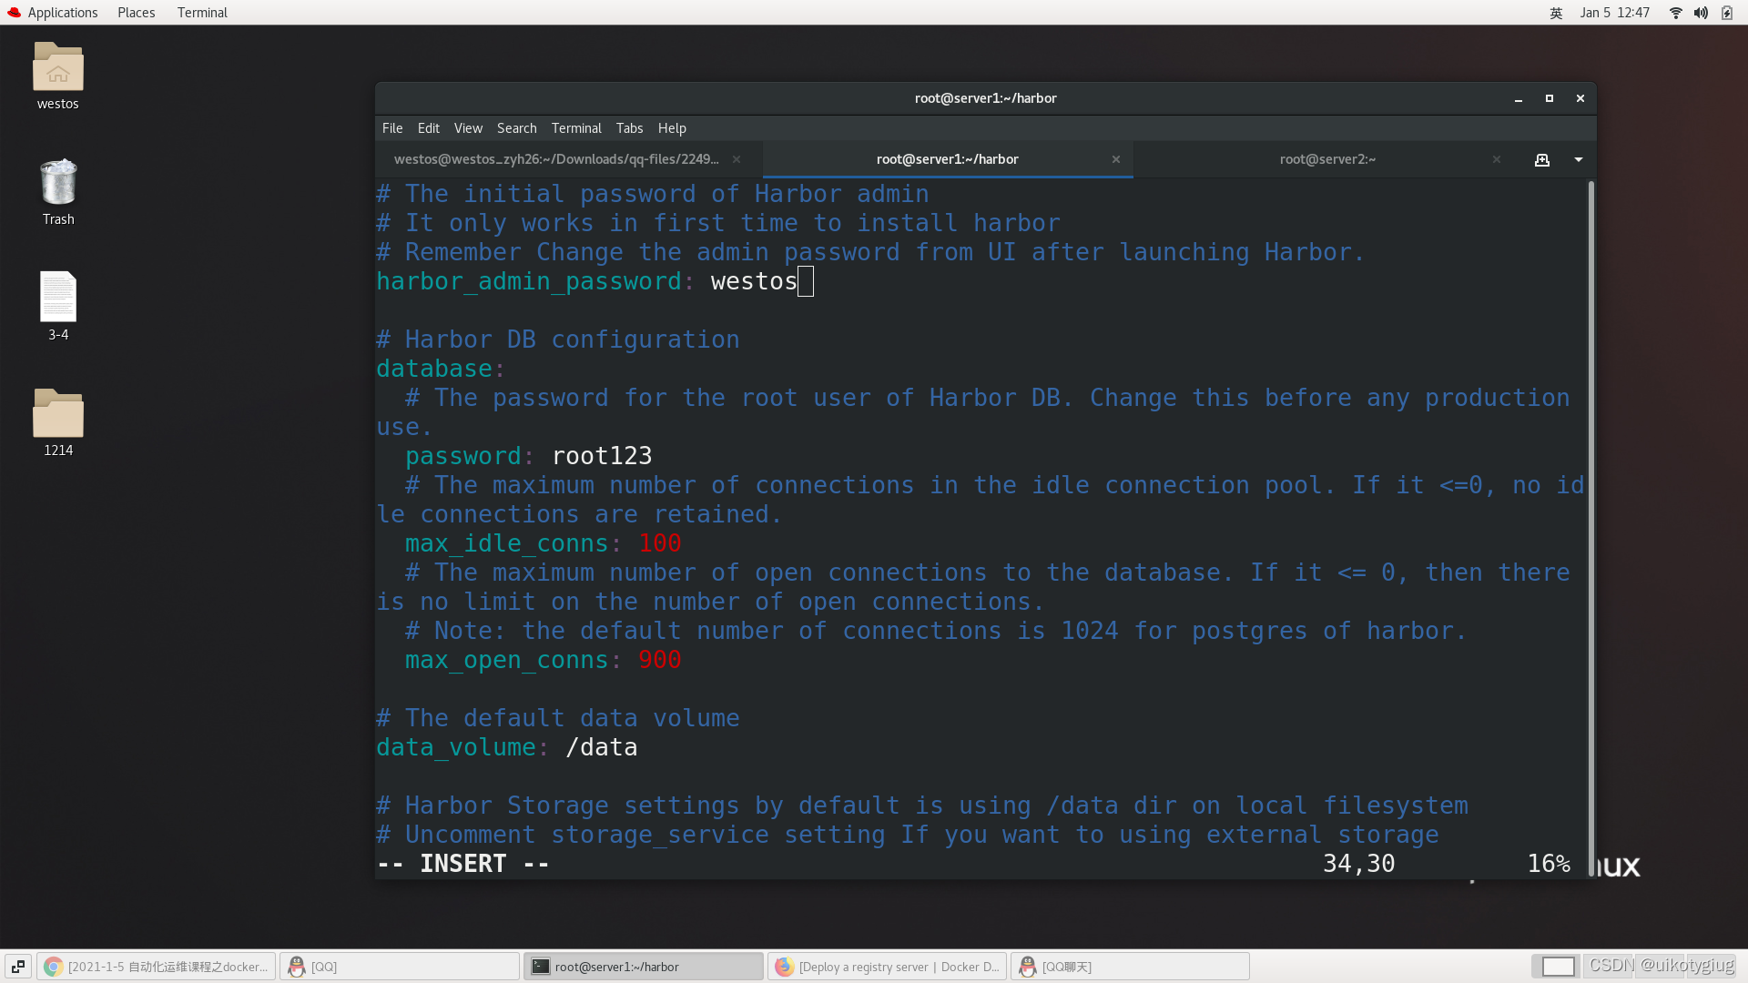Click the 16% scroll percentage indicator
Screen dimensions: 1748x983
click(x=1549, y=864)
